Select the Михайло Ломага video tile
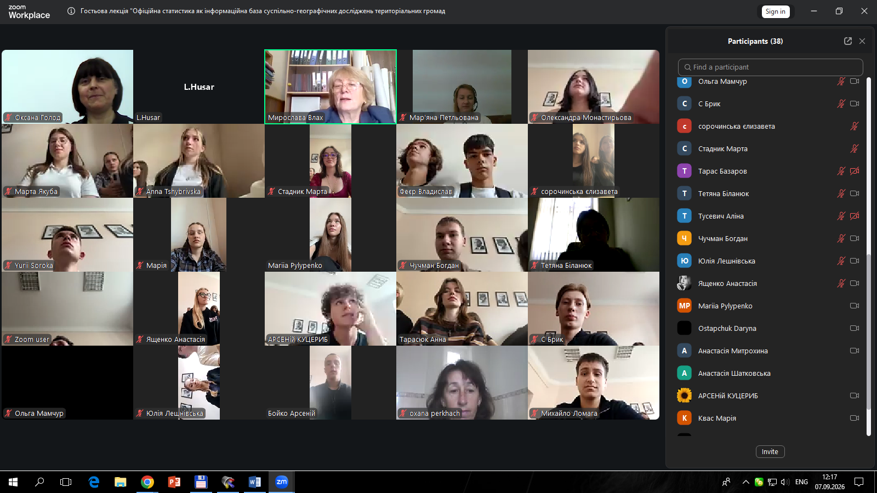877x493 pixels. point(594,382)
